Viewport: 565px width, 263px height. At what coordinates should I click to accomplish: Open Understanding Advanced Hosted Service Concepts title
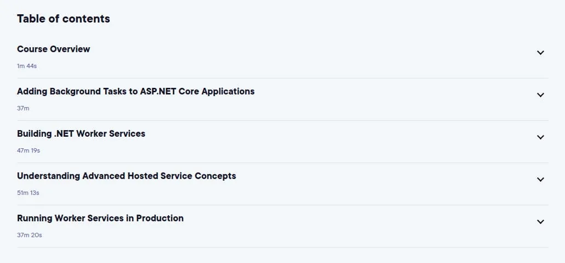click(127, 176)
